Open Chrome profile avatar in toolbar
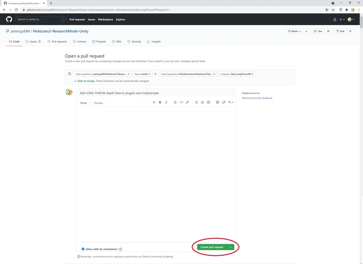 tap(353, 10)
